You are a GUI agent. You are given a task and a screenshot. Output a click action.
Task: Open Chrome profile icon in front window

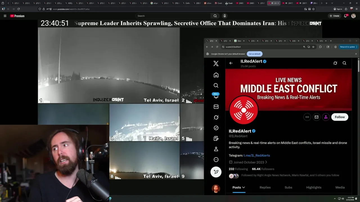click(x=336, y=47)
